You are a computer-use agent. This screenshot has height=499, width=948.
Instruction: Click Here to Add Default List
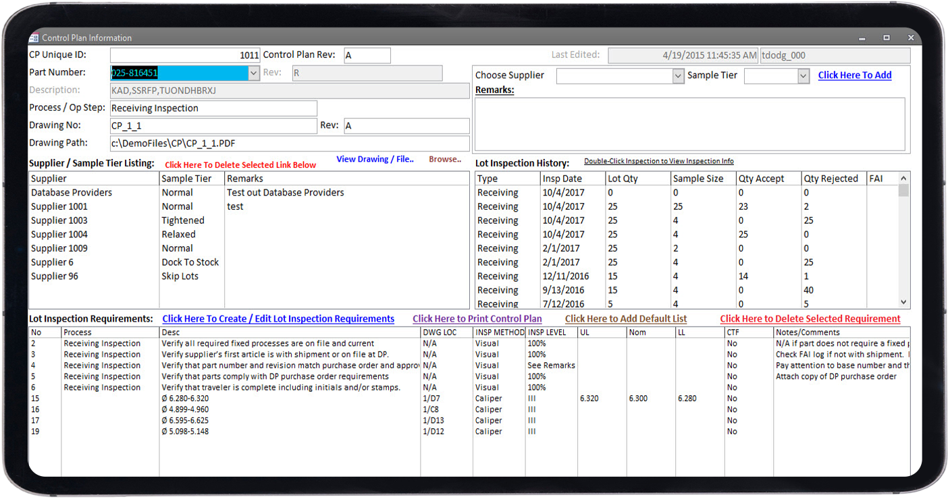click(626, 319)
